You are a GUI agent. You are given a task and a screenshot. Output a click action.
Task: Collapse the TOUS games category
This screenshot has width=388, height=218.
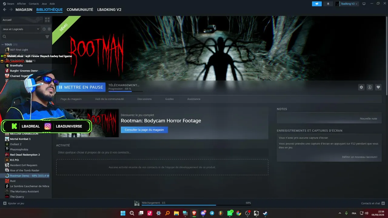tap(3, 45)
